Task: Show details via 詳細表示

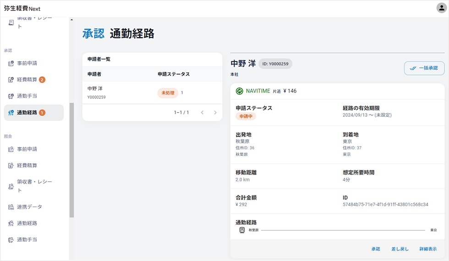Action: 428,249
